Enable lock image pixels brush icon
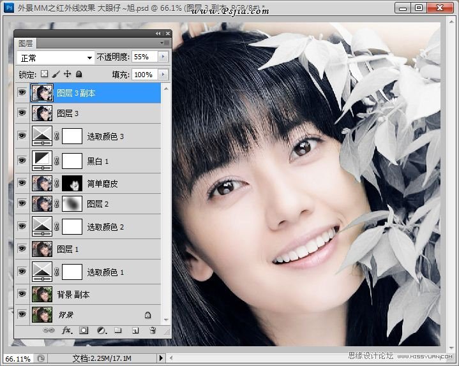The height and width of the screenshot is (366, 459). coord(56,74)
